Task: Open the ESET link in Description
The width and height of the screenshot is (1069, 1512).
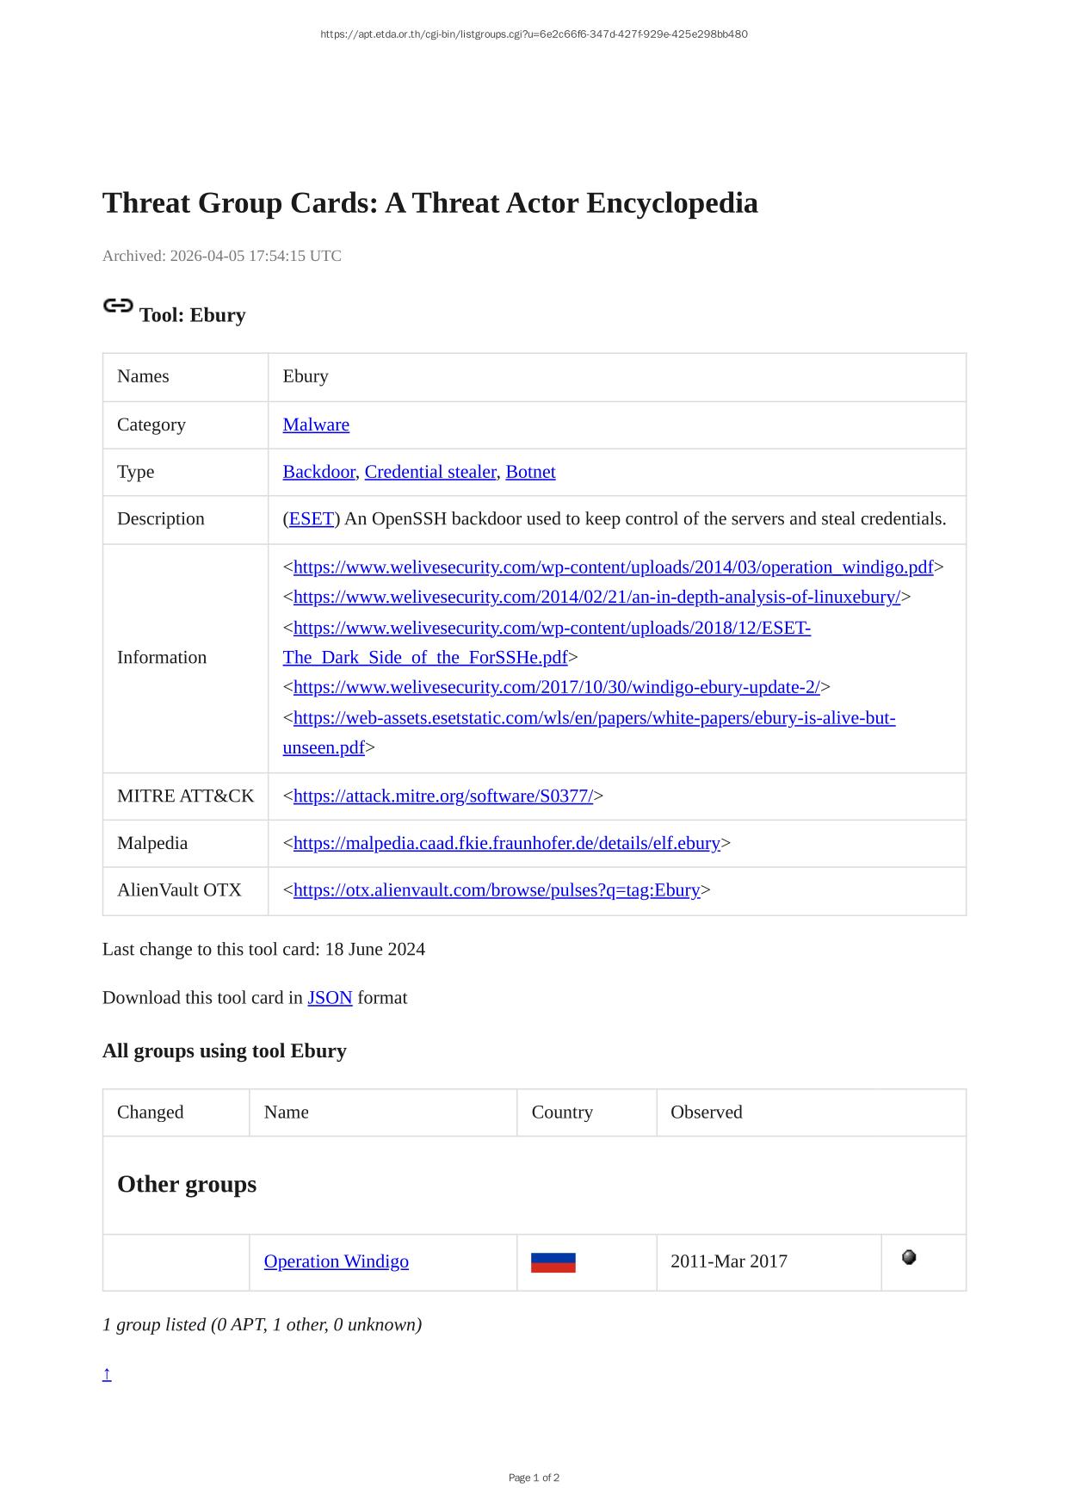Action: tap(311, 518)
